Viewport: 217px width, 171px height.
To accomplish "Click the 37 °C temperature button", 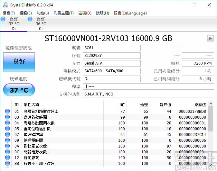I will (19, 90).
